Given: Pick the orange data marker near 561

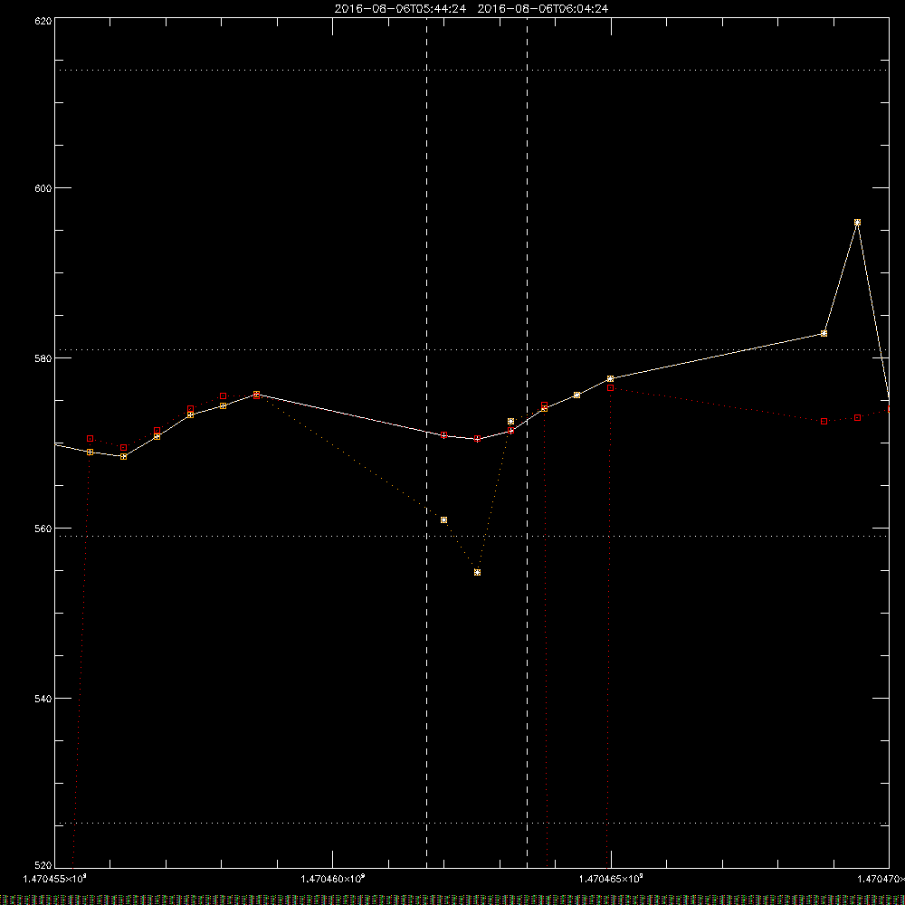Looking at the screenshot, I should click(443, 520).
